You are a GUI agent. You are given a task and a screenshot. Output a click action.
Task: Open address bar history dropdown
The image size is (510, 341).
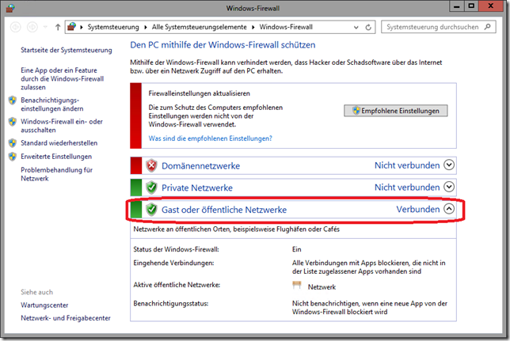[356, 28]
